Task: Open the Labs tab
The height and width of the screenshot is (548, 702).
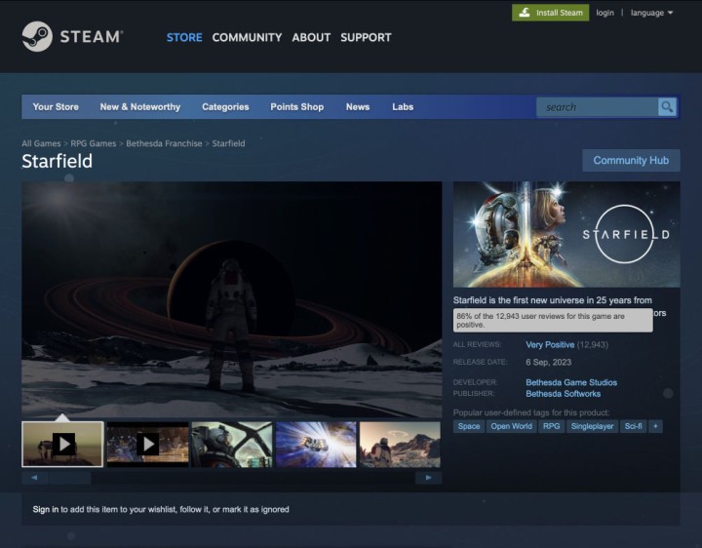Action: [403, 107]
